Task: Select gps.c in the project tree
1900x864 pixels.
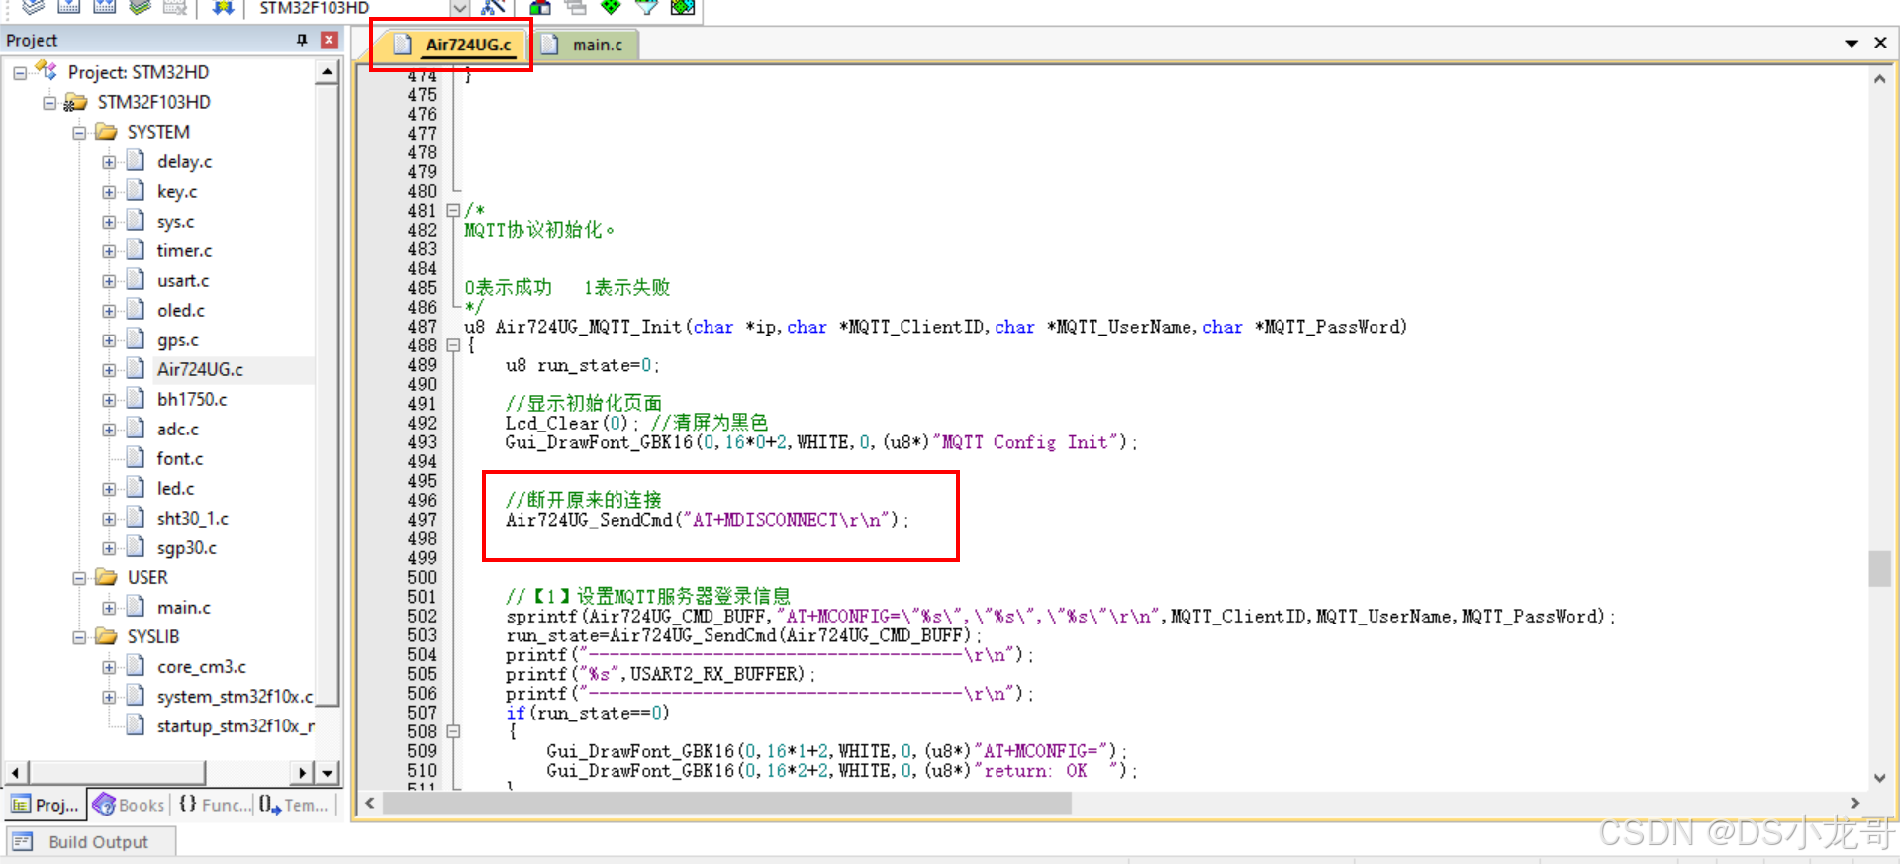Action: pos(178,340)
